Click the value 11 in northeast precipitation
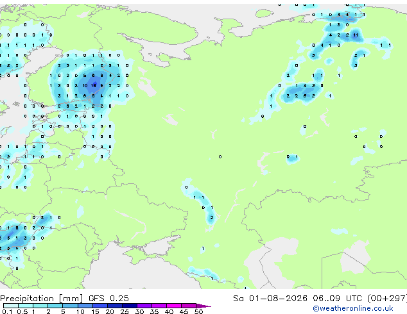Image resolution: width=407 pixels, height=314 pixels. pos(356,35)
